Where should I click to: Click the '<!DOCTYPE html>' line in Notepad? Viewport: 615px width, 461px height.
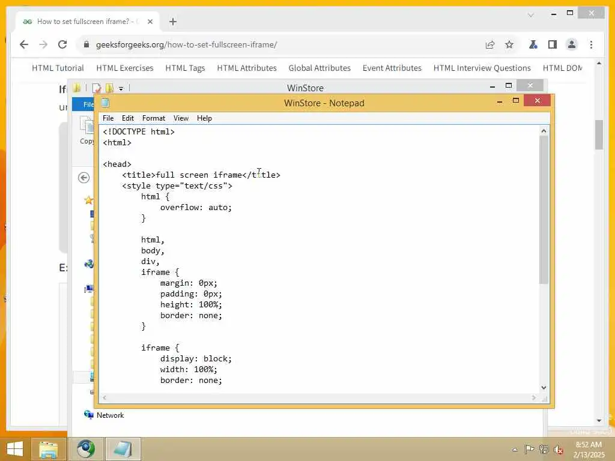pos(139,131)
